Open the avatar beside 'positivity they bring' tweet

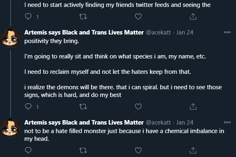click(x=11, y=38)
